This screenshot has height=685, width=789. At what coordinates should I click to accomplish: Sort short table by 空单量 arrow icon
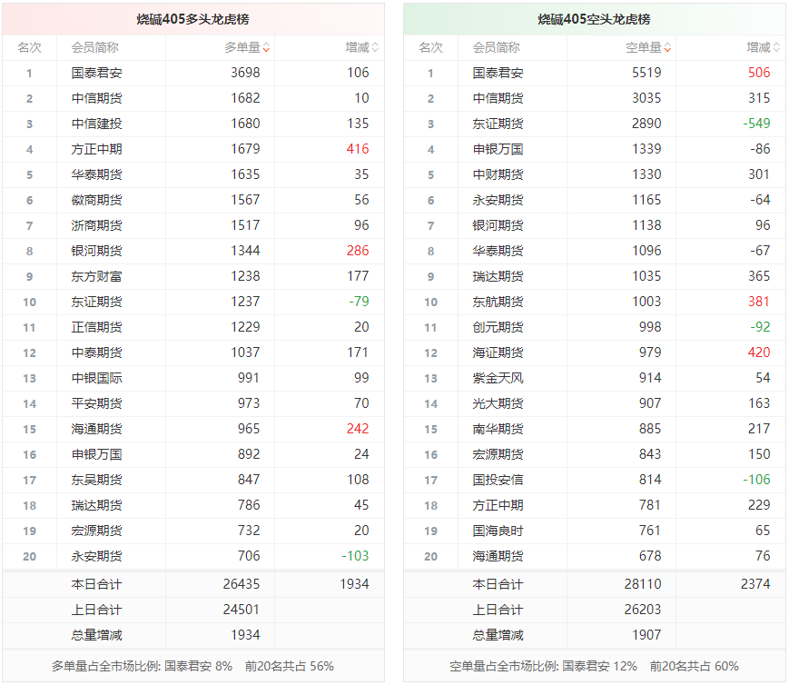[667, 48]
